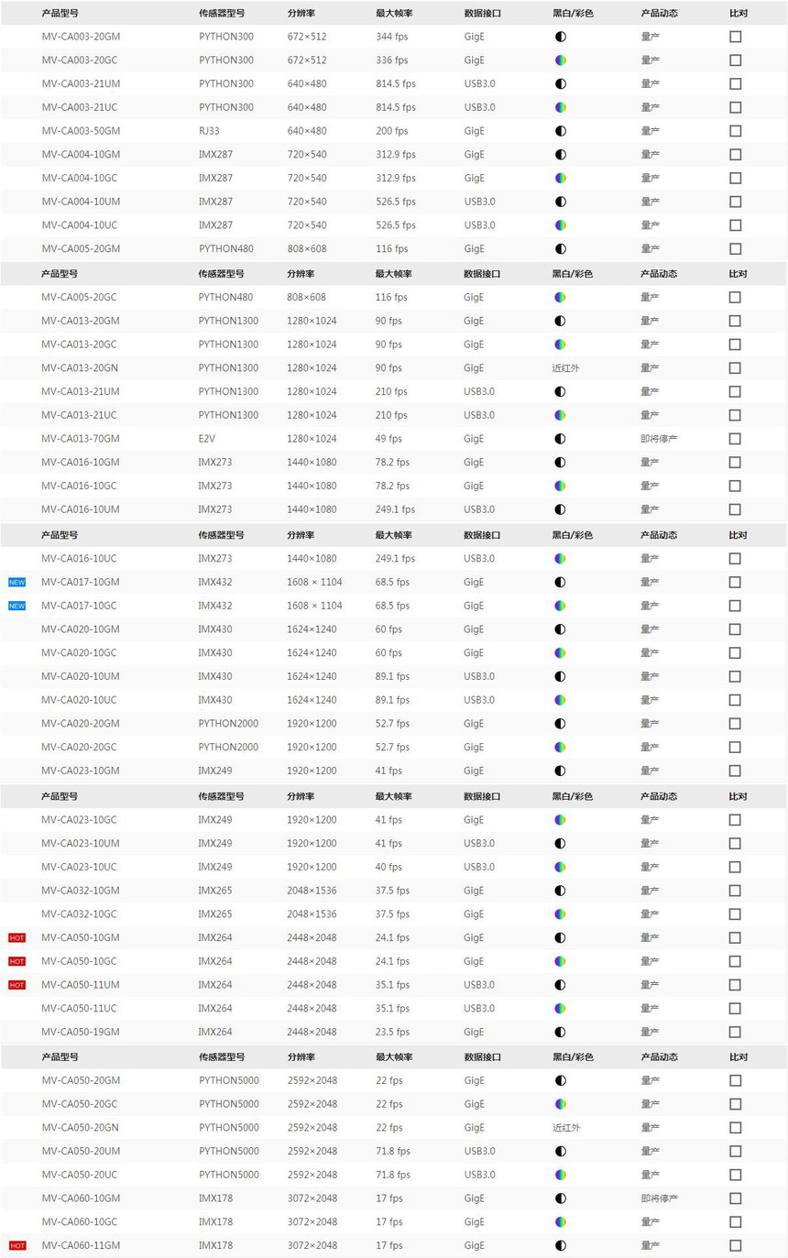The image size is (788, 1258).
Task: Click the NEW badge beside MV-CA017-10GM
Action: point(16,582)
